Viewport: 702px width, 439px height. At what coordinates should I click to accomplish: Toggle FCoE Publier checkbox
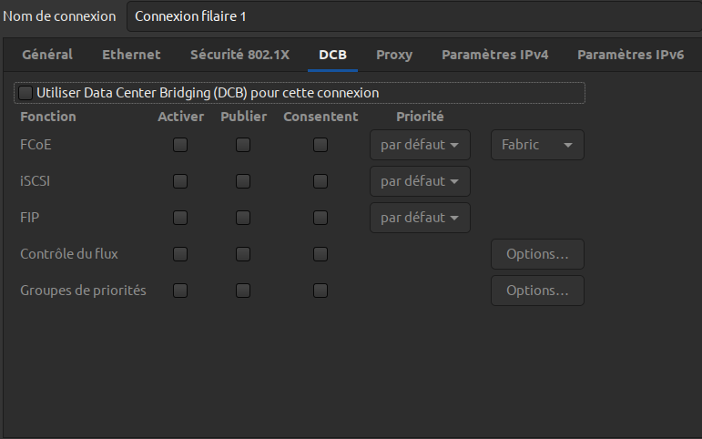point(243,145)
